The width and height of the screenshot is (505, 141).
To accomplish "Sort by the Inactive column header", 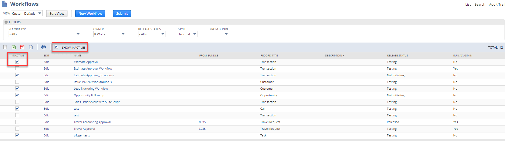I will click(x=18, y=56).
